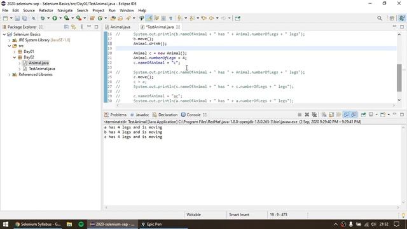Click the New Java Package icon
Image resolution: width=407 pixels, height=229 pixels.
pos(92,18)
